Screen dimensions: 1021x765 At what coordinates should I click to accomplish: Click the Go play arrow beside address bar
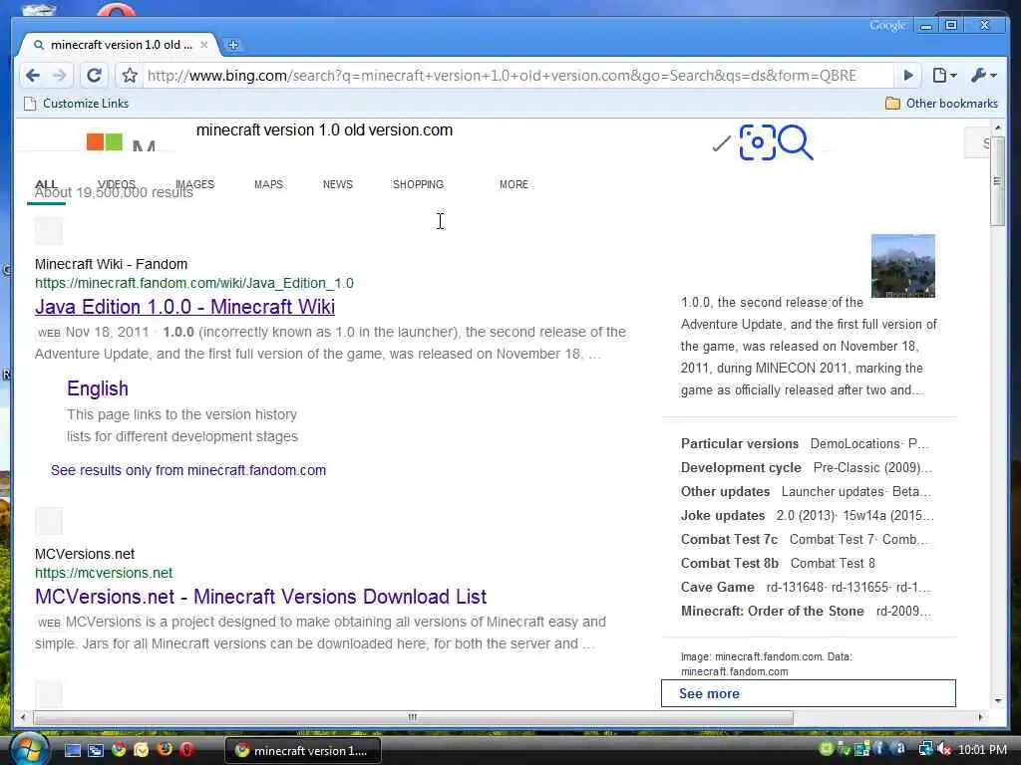[x=908, y=76]
